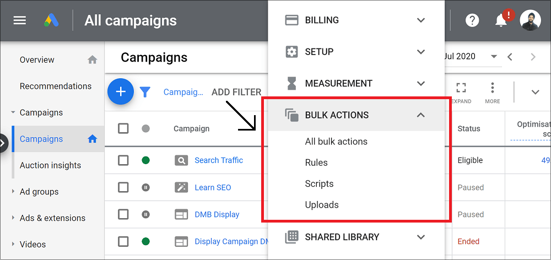Viewport: 551px width, 260px height.
Task: Click the Google Ads logo
Action: [51, 20]
